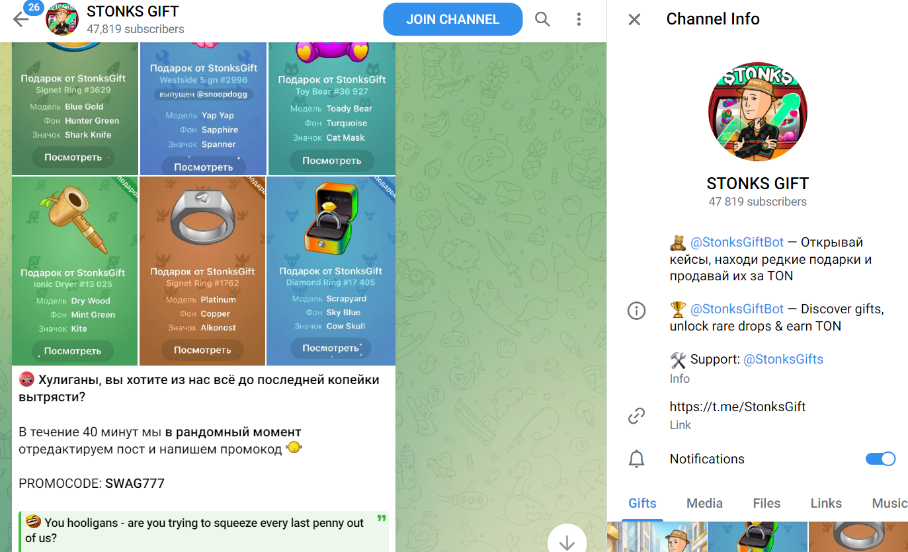908x552 pixels.
Task: Click the chain link icon
Action: coord(636,415)
